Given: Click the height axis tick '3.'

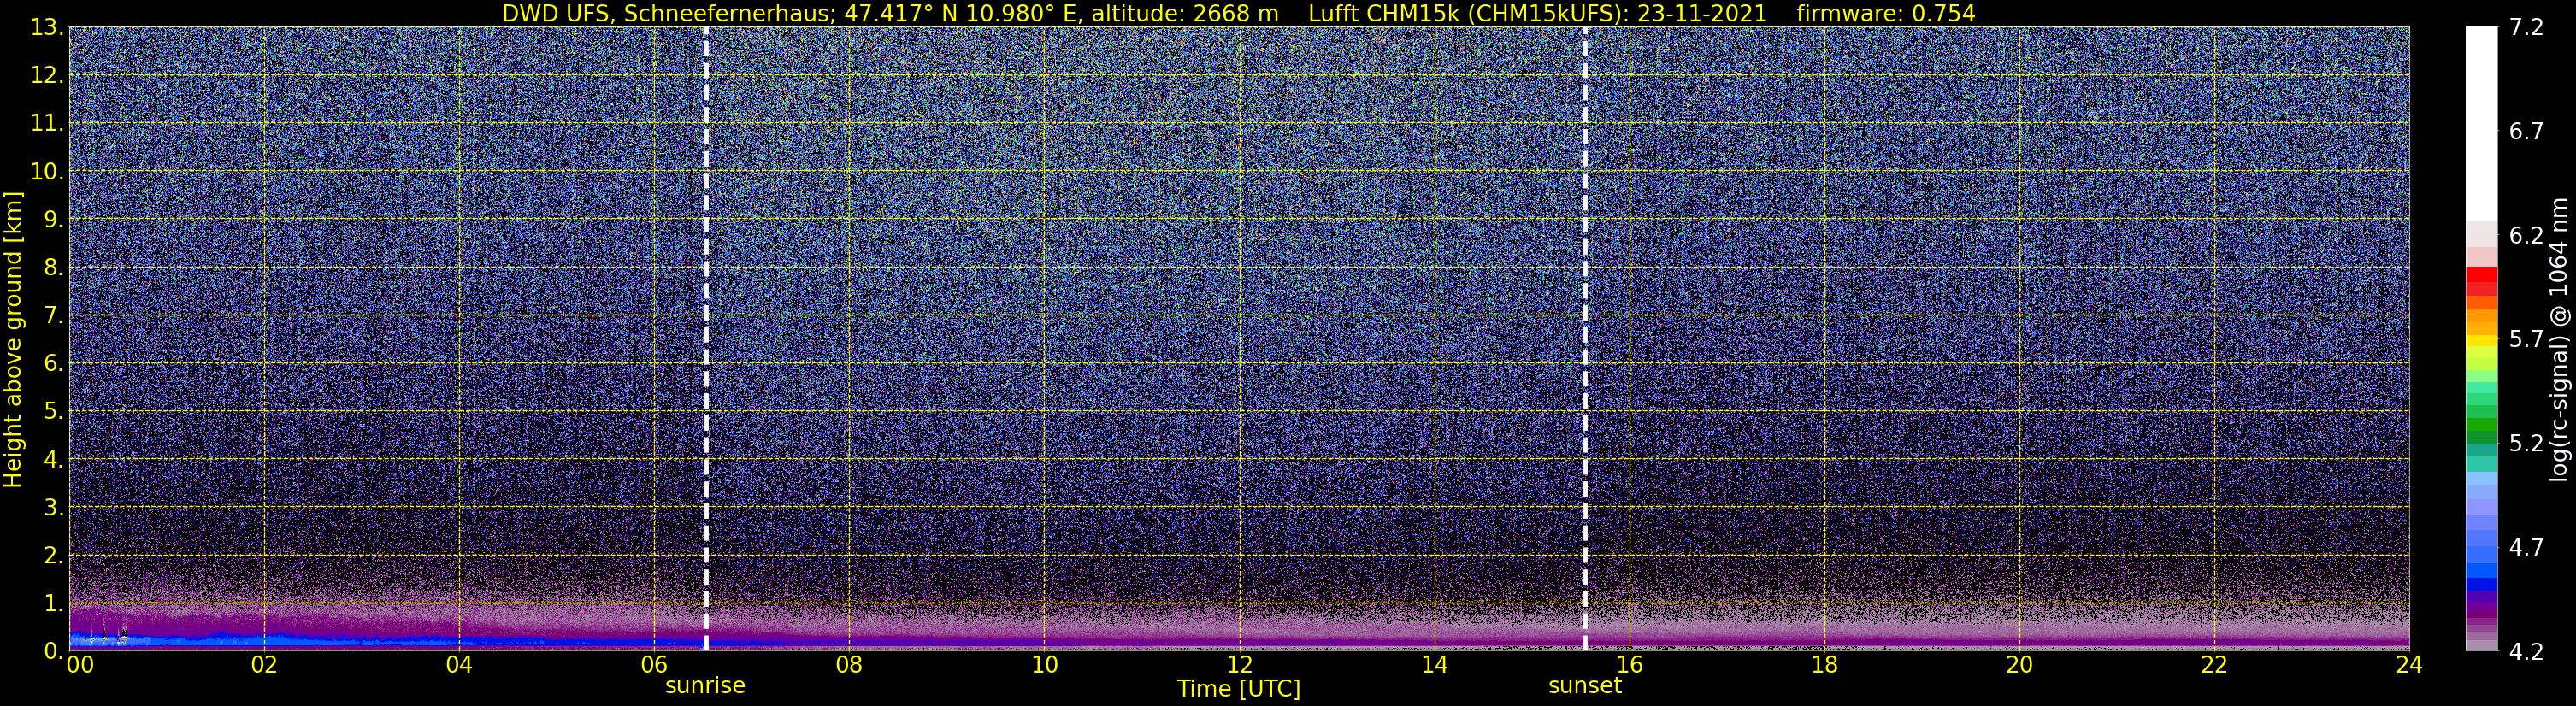Looking at the screenshot, I should pyautogui.click(x=53, y=508).
